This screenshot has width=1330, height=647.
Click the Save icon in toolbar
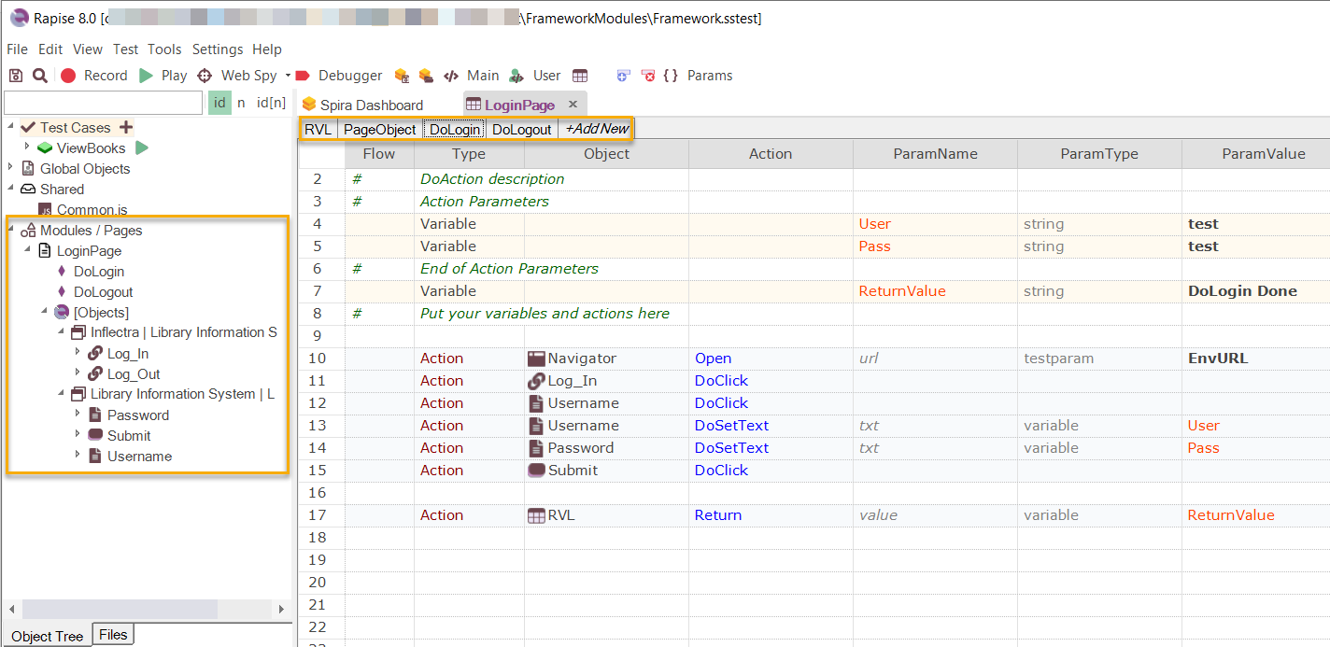[x=16, y=76]
